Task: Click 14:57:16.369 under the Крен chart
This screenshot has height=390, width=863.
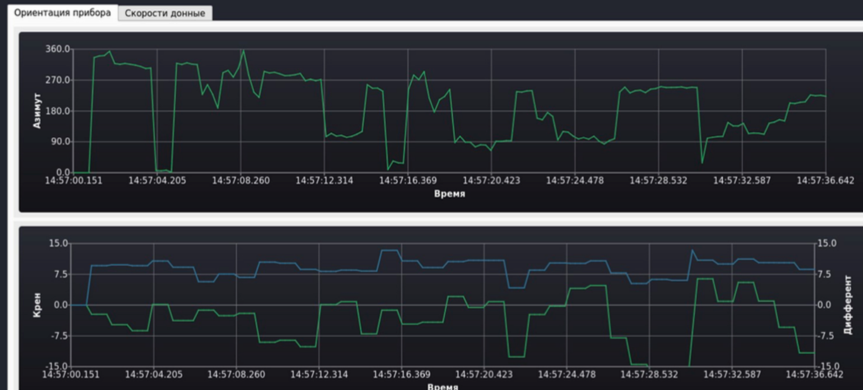Action: click(x=402, y=375)
